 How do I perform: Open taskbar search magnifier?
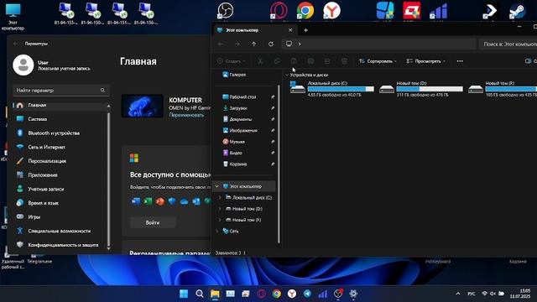click(x=200, y=294)
